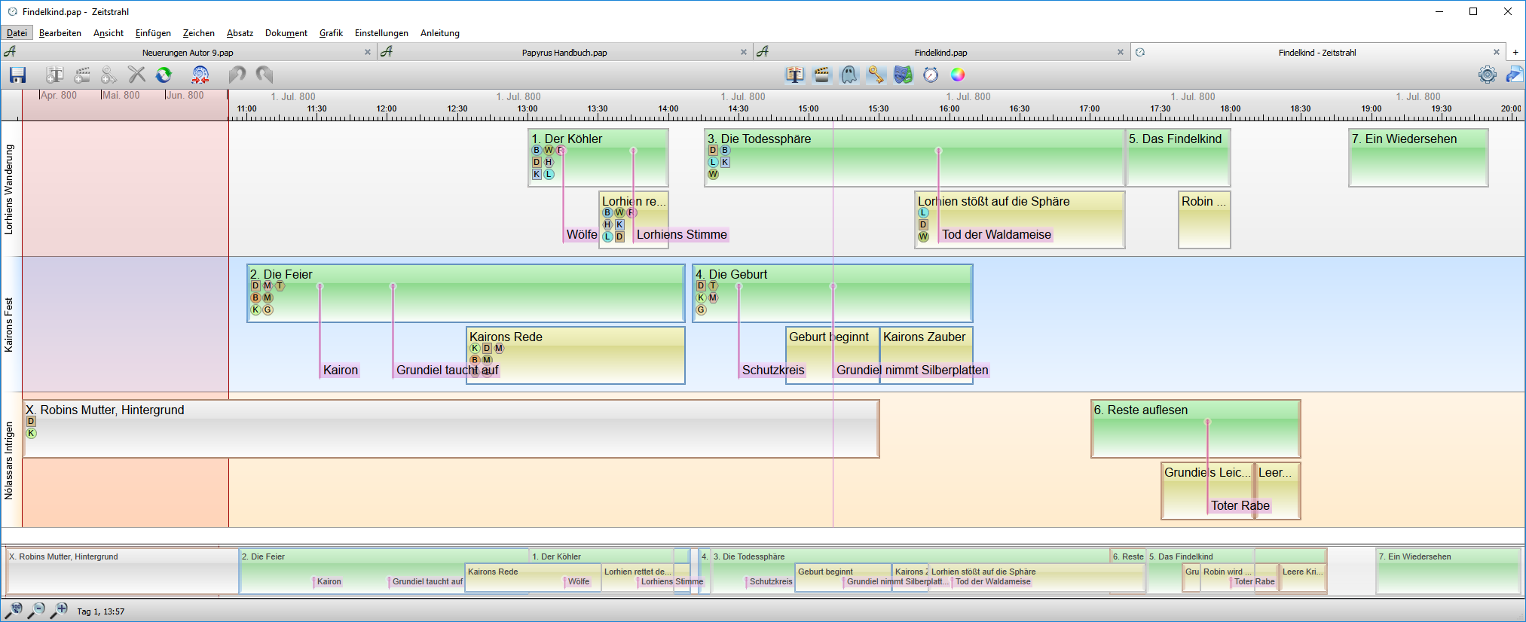Toggle the theater masks character display
The height and width of the screenshot is (622, 1526).
903,75
